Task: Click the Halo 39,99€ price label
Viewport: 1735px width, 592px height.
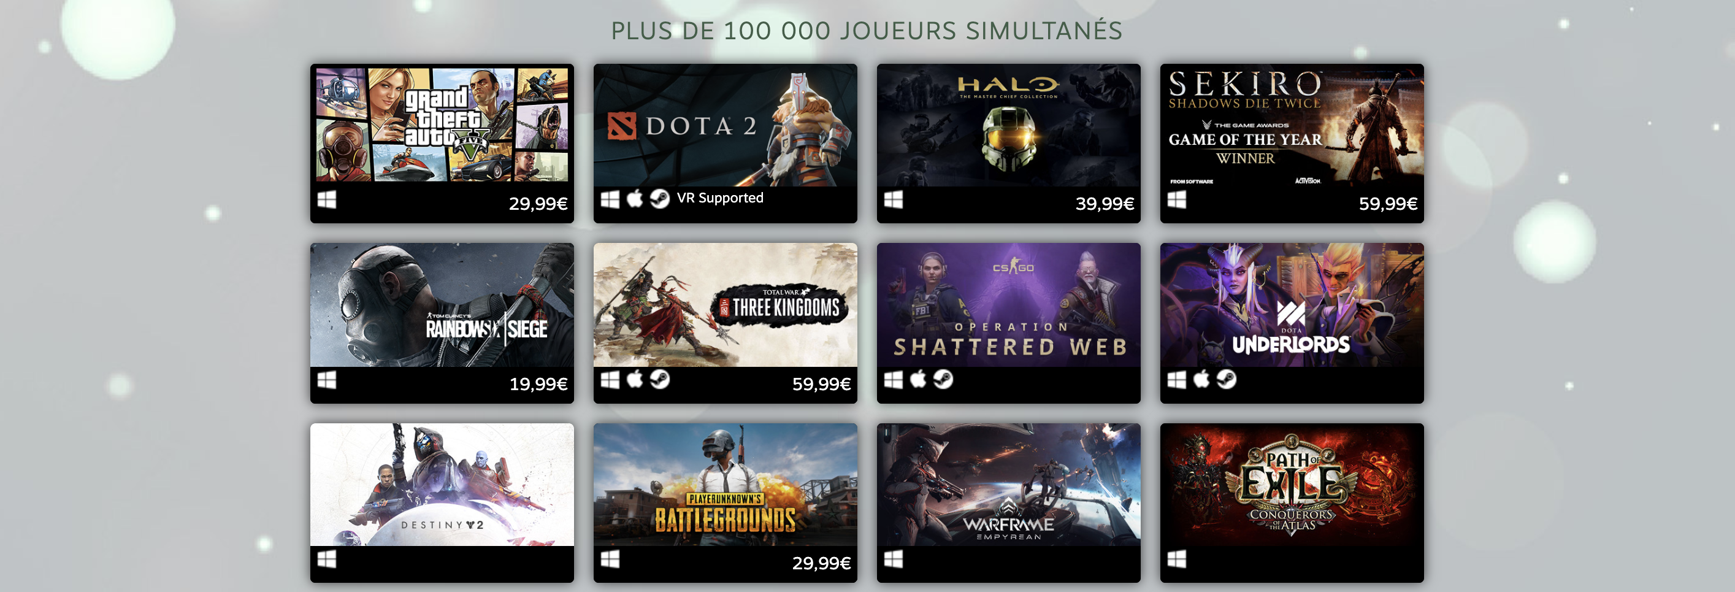Action: coord(1105,204)
